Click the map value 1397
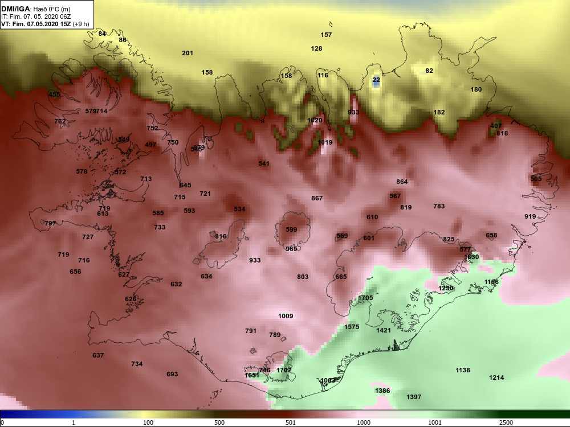Screen dimensions: 570x427 pos(414,397)
